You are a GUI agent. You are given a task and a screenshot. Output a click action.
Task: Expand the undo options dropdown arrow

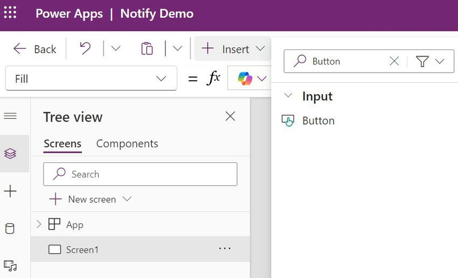pos(116,48)
